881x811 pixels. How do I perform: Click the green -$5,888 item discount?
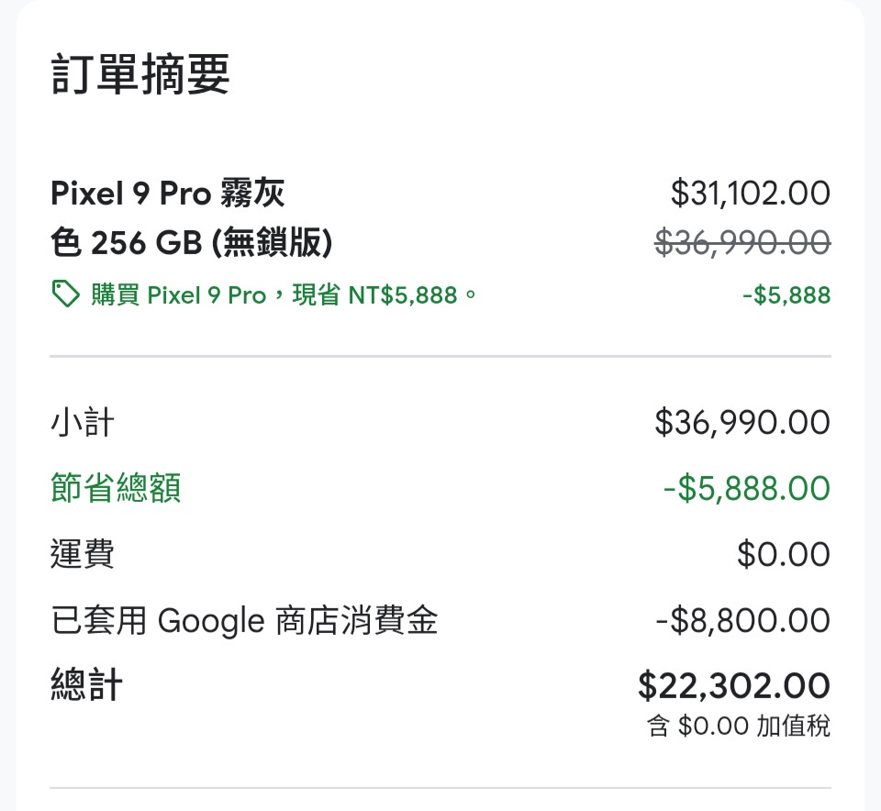(786, 294)
